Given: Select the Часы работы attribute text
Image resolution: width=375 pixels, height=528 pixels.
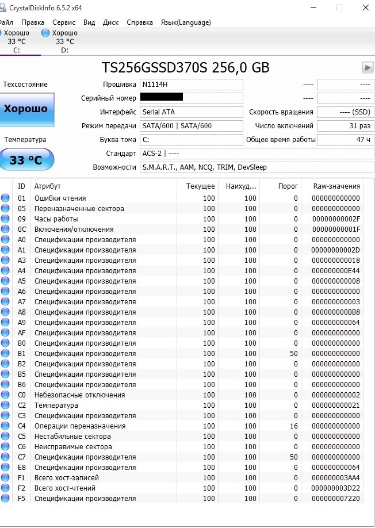Looking at the screenshot, I should point(56,219).
